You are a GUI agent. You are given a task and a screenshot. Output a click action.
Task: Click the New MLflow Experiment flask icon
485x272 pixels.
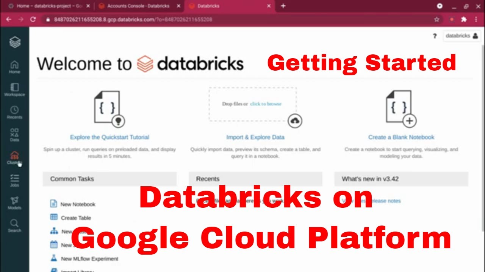54,258
